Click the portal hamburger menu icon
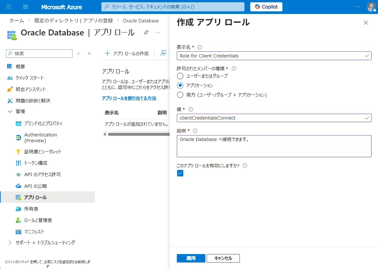The height and width of the screenshot is (269, 378). click(x=26, y=7)
